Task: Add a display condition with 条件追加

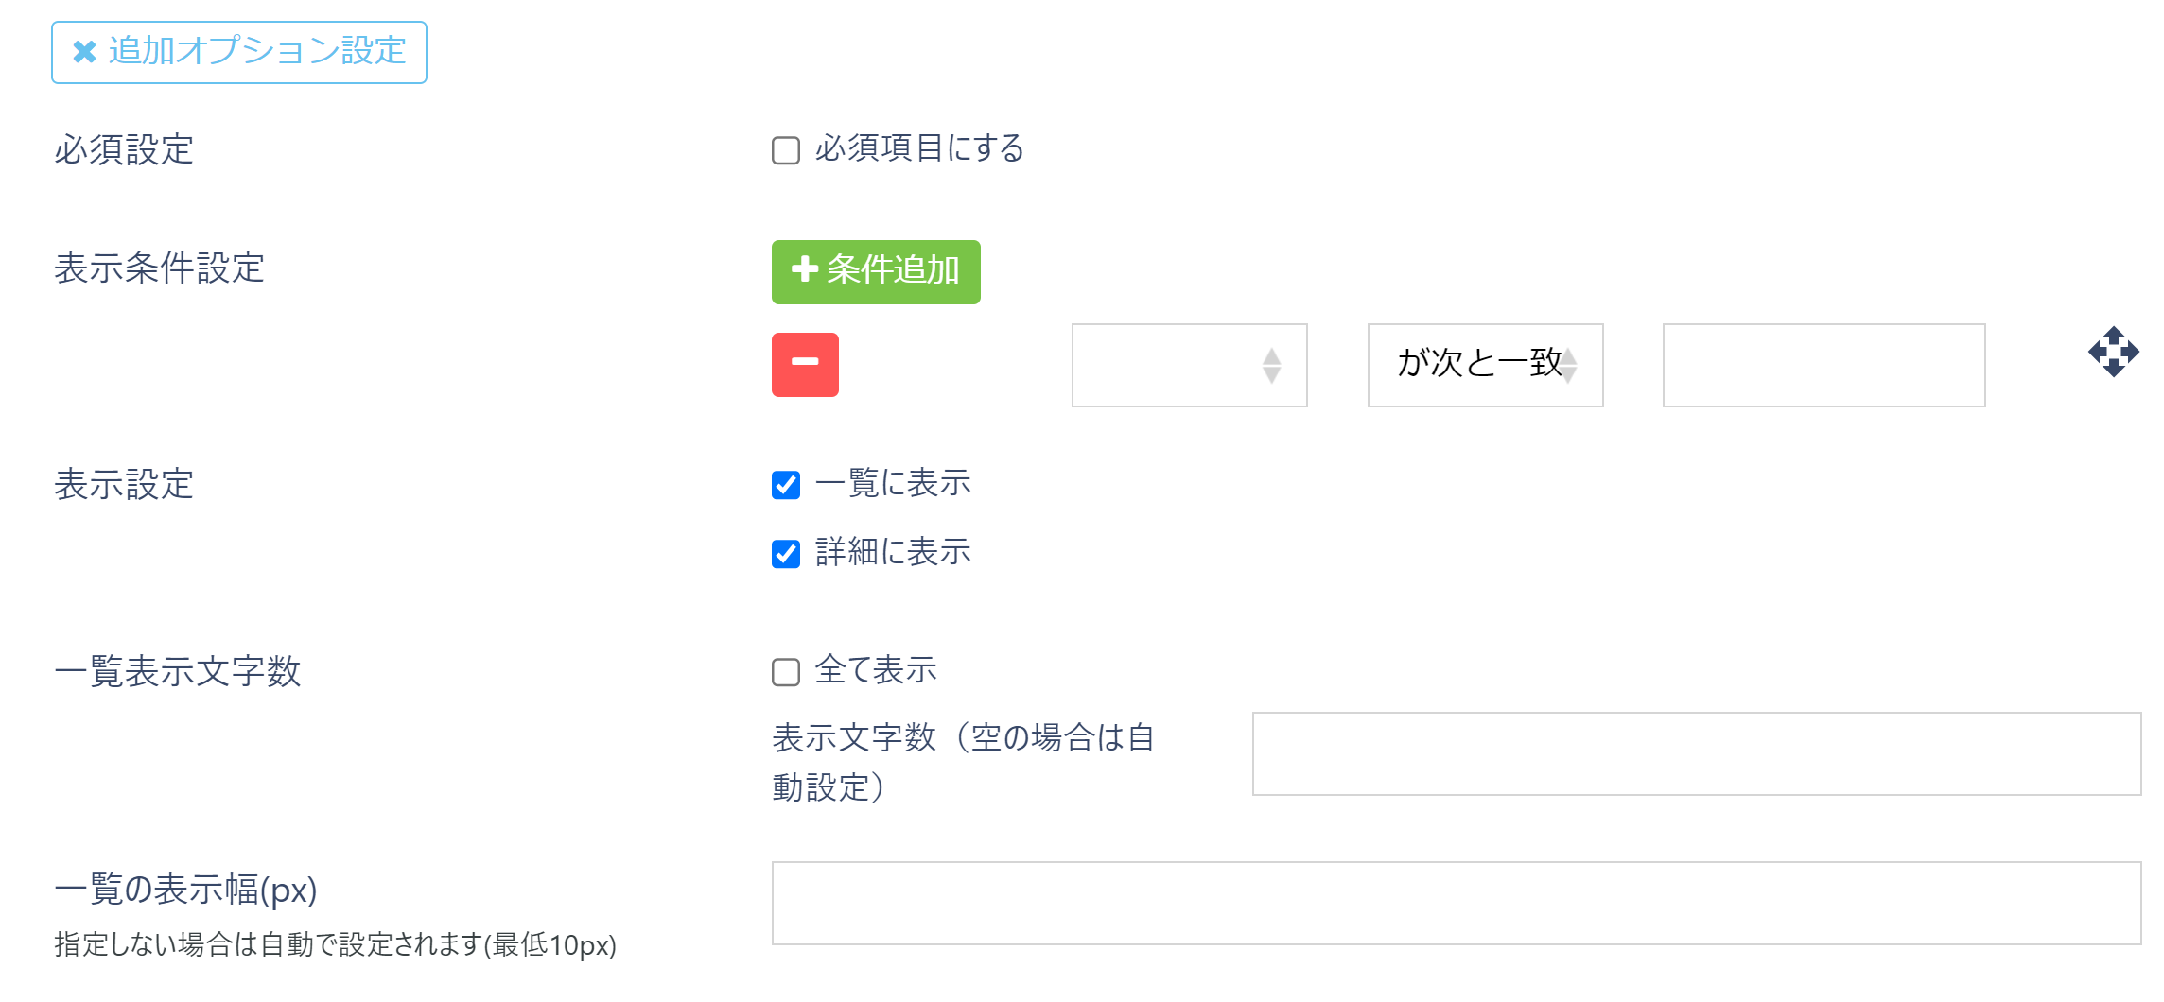Action: (875, 271)
